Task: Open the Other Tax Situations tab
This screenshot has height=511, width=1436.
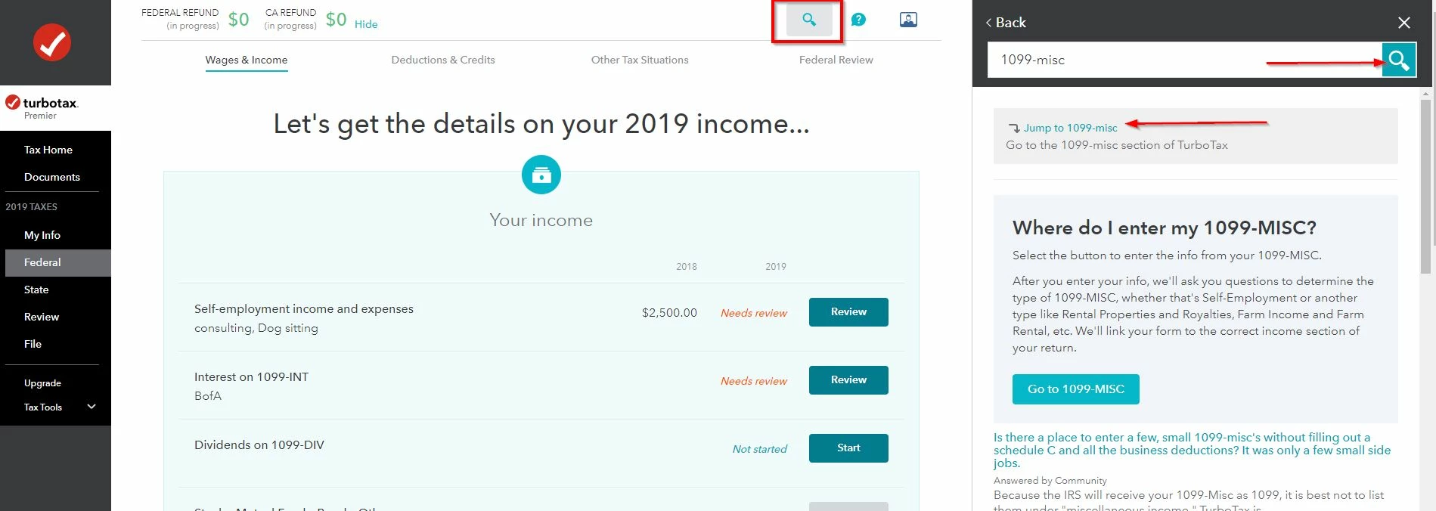Action: 640,60
